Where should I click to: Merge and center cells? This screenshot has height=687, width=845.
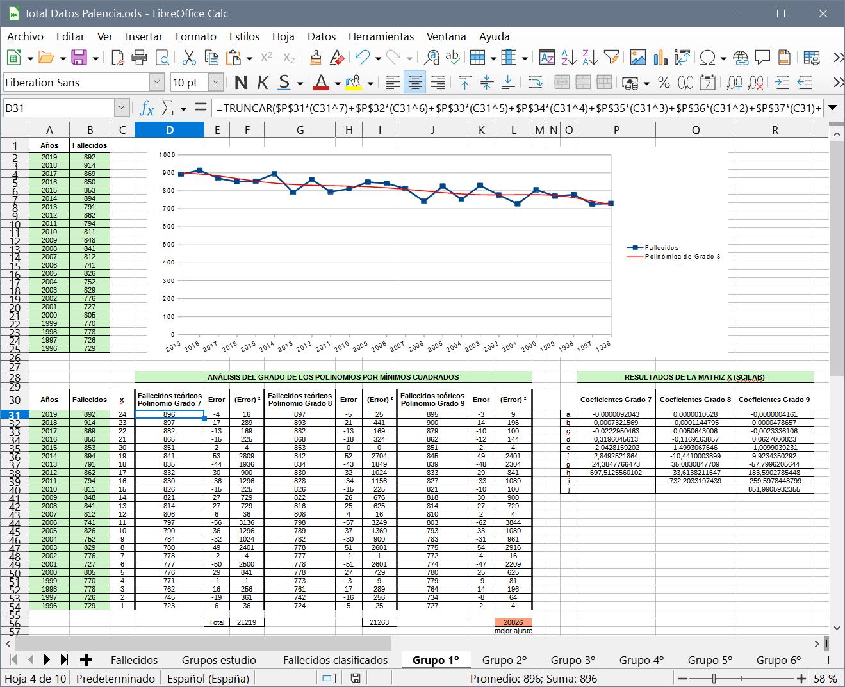[562, 83]
